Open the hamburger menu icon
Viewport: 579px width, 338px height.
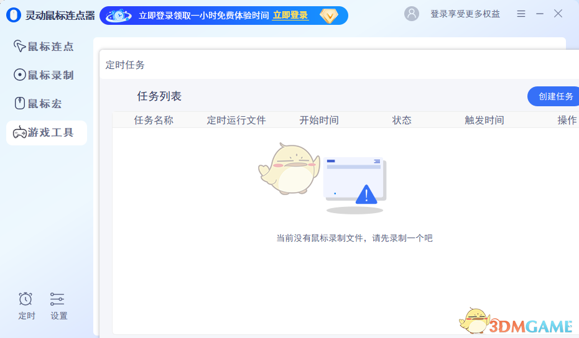click(x=521, y=14)
